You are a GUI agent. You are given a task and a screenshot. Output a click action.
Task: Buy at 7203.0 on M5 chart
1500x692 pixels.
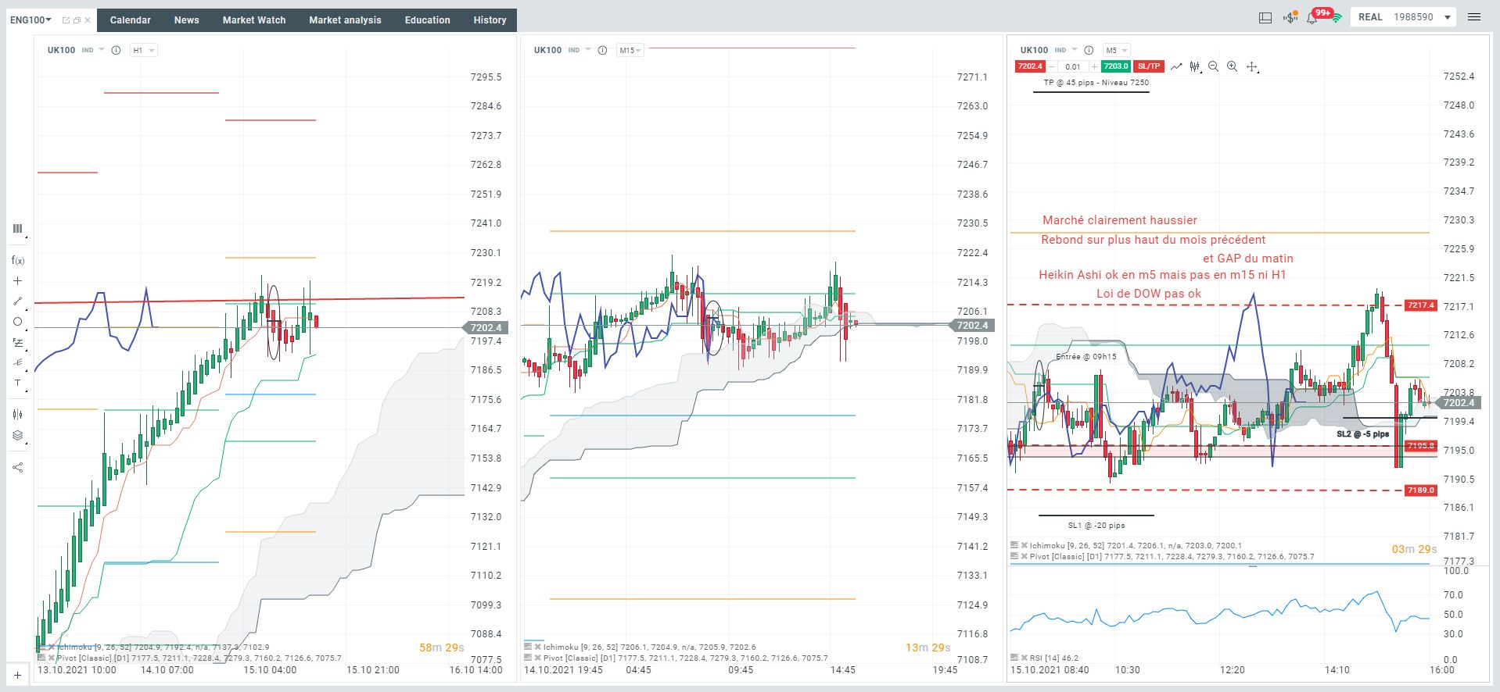[1116, 66]
